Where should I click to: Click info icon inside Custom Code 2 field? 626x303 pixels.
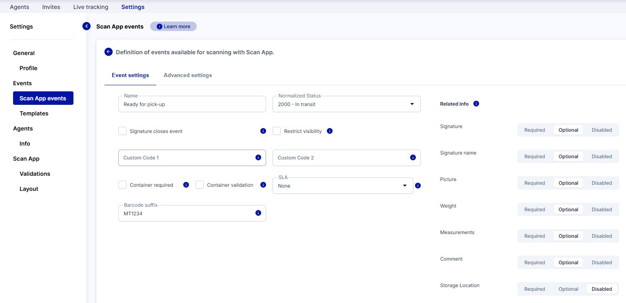tap(413, 157)
